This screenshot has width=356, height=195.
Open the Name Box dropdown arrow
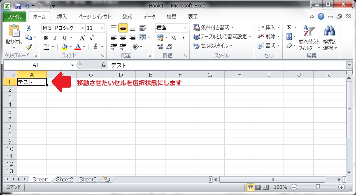72,65
